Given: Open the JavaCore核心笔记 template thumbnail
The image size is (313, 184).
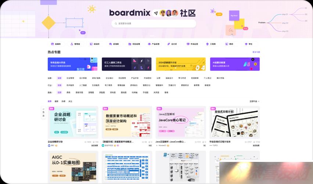Looking at the screenshot, I should tap(181, 123).
